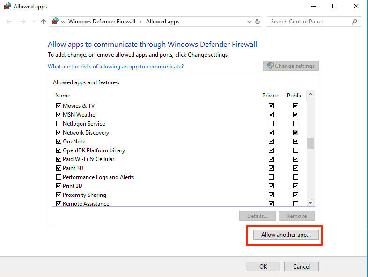Screen dimensions: 368x277
Task: Maximize the Allowed apps window
Action: coord(335,7)
